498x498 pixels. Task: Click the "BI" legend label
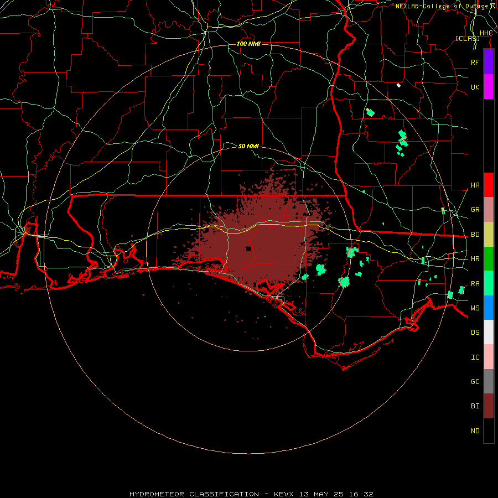(x=475, y=406)
